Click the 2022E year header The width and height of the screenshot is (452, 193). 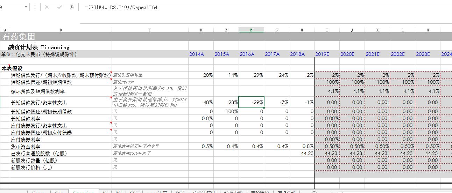[398, 54]
